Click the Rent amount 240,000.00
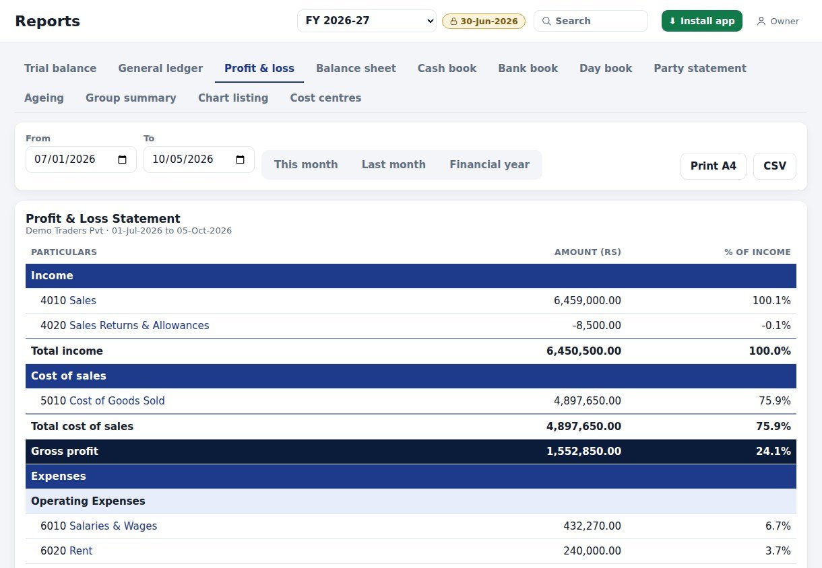The height and width of the screenshot is (568, 822). 592,551
